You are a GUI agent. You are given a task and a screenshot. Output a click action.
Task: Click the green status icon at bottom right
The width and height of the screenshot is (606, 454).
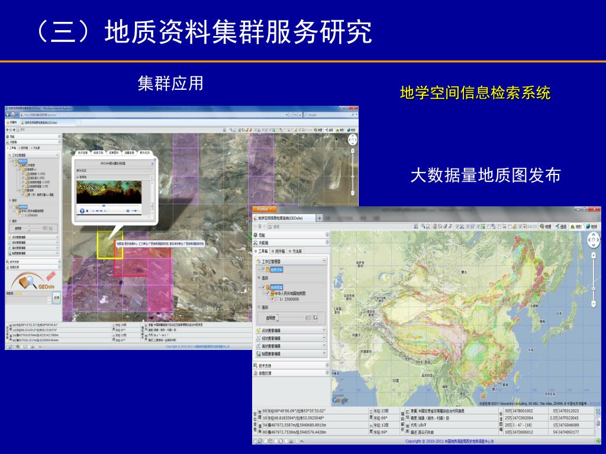coord(598,440)
